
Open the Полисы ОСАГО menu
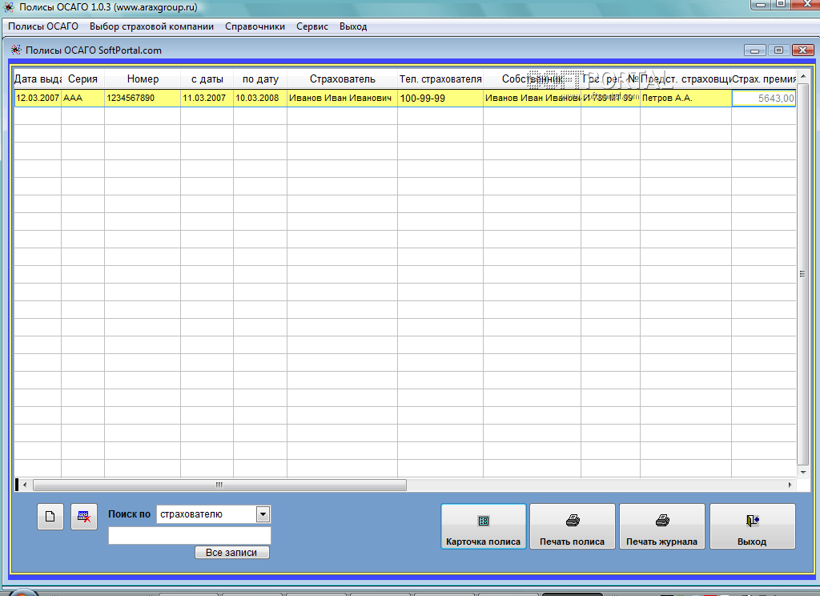pyautogui.click(x=43, y=26)
